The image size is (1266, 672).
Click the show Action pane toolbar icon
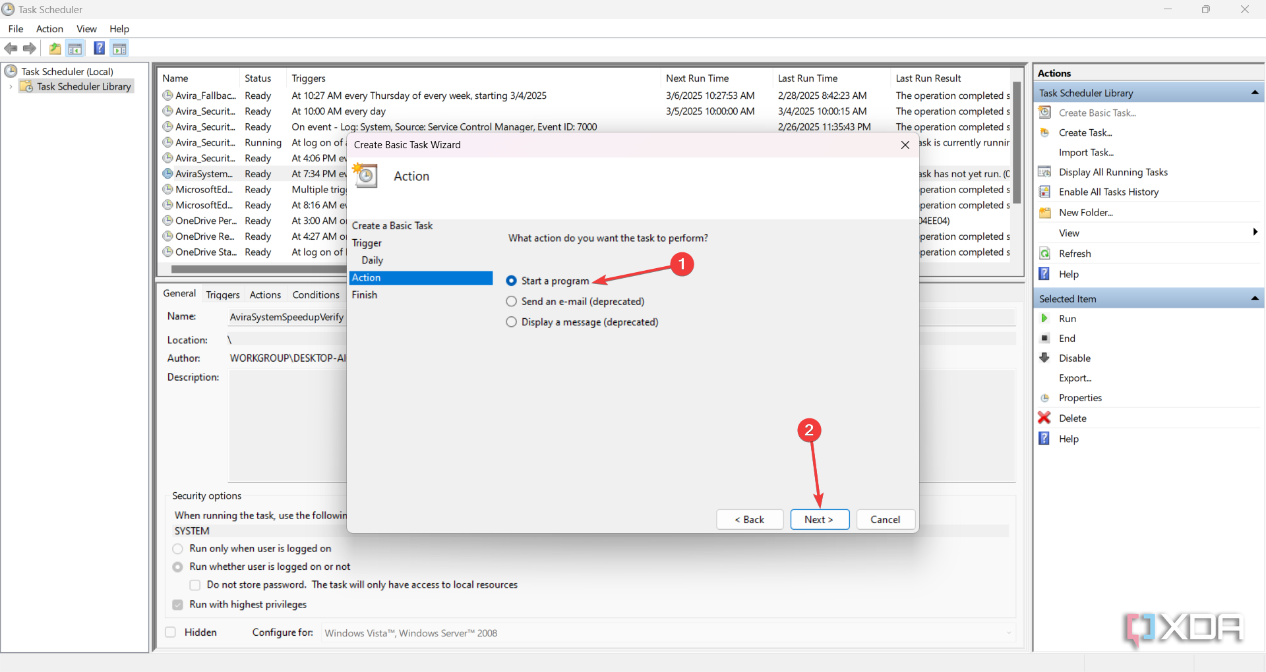click(x=119, y=49)
